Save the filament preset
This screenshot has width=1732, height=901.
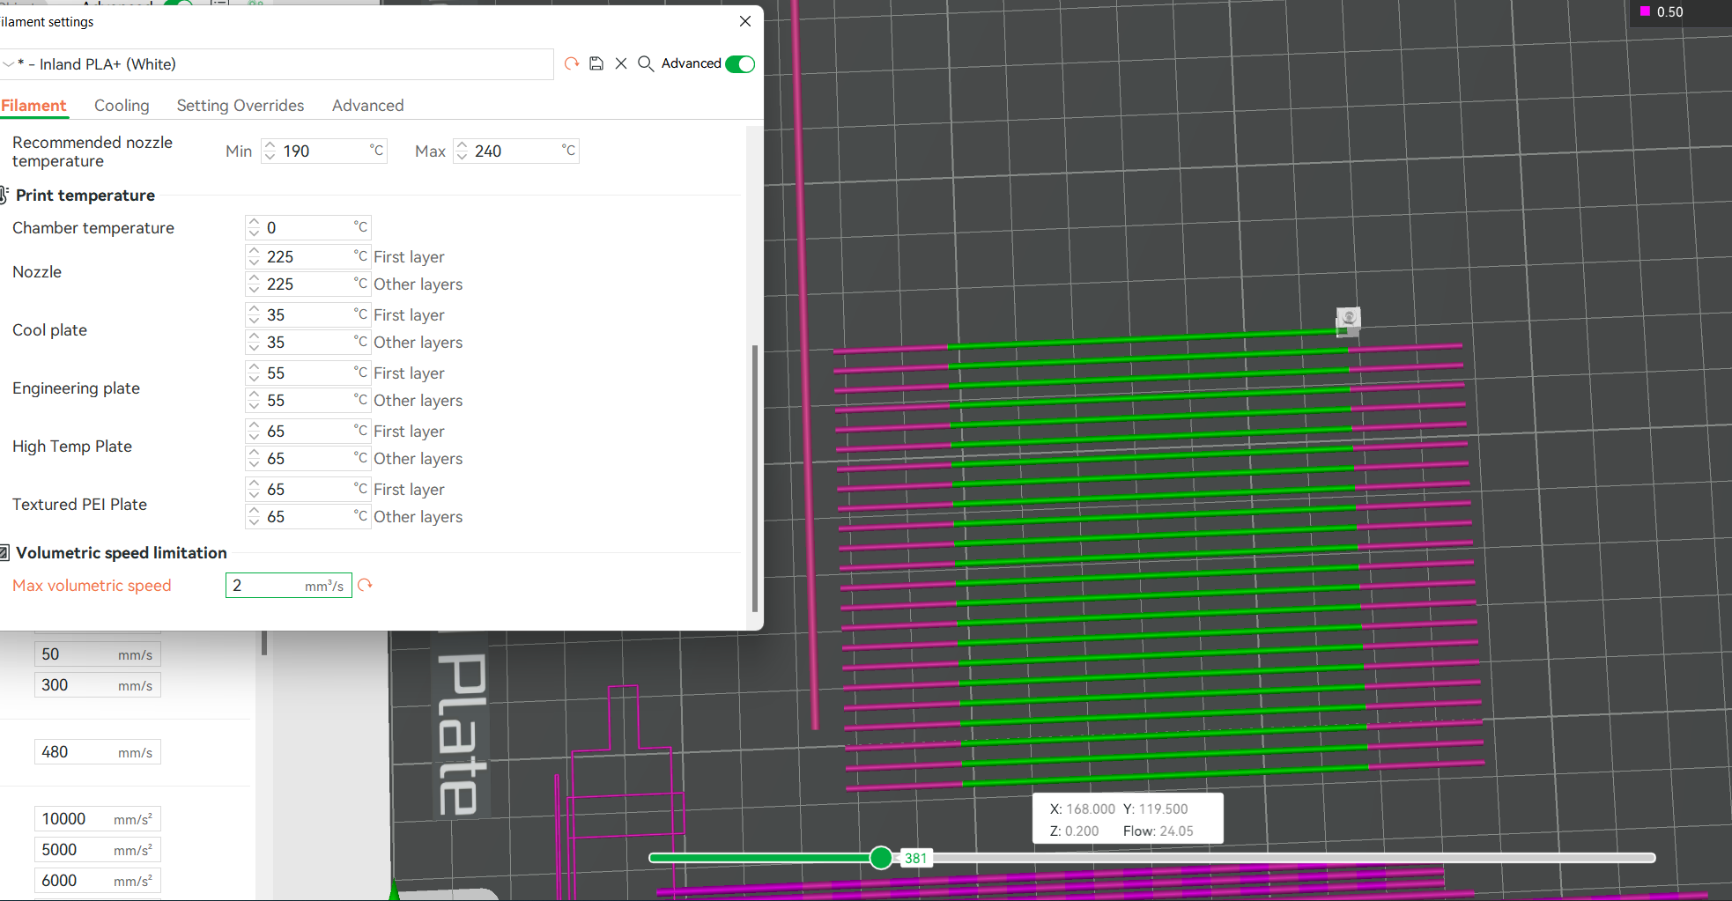[596, 63]
